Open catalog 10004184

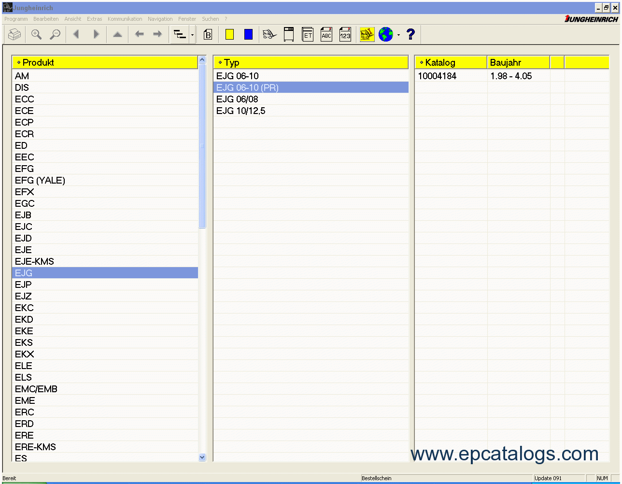[x=437, y=76]
